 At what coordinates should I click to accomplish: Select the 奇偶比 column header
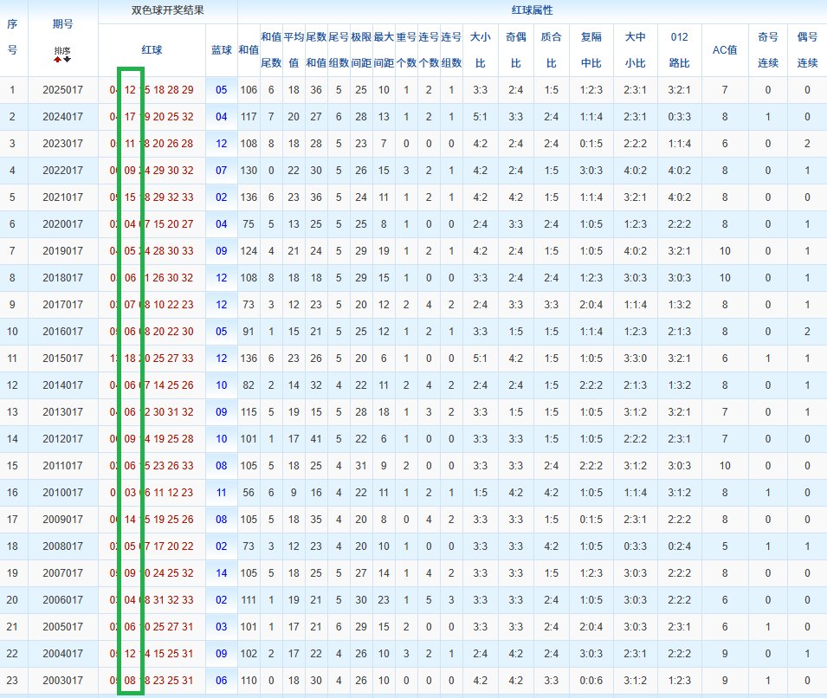point(516,49)
